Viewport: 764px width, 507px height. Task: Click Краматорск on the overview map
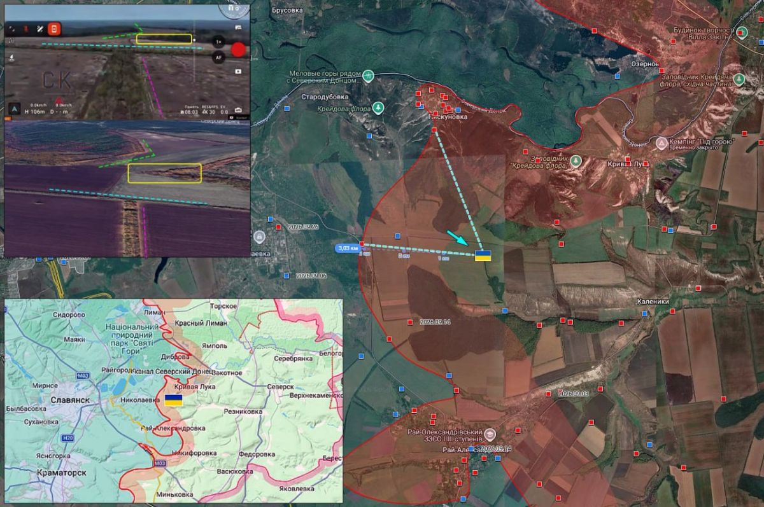coord(61,473)
